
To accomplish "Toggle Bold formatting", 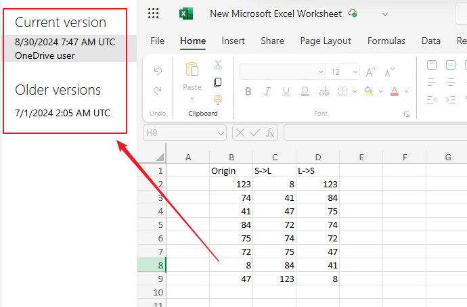I will click(x=248, y=91).
